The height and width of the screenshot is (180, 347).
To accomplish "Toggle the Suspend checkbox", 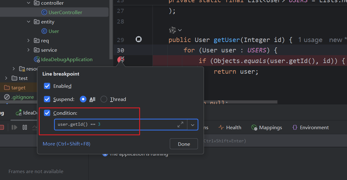I will click(47, 99).
